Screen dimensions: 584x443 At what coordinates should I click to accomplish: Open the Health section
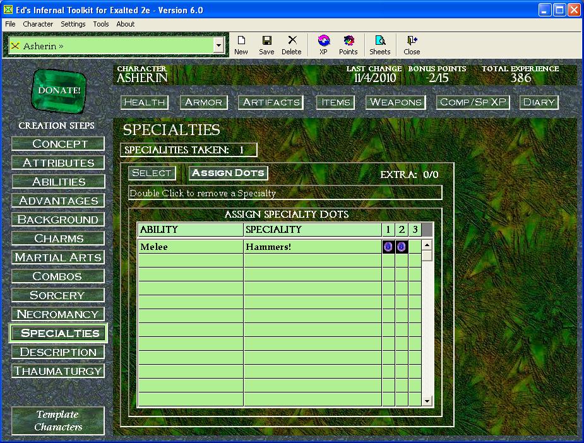145,102
